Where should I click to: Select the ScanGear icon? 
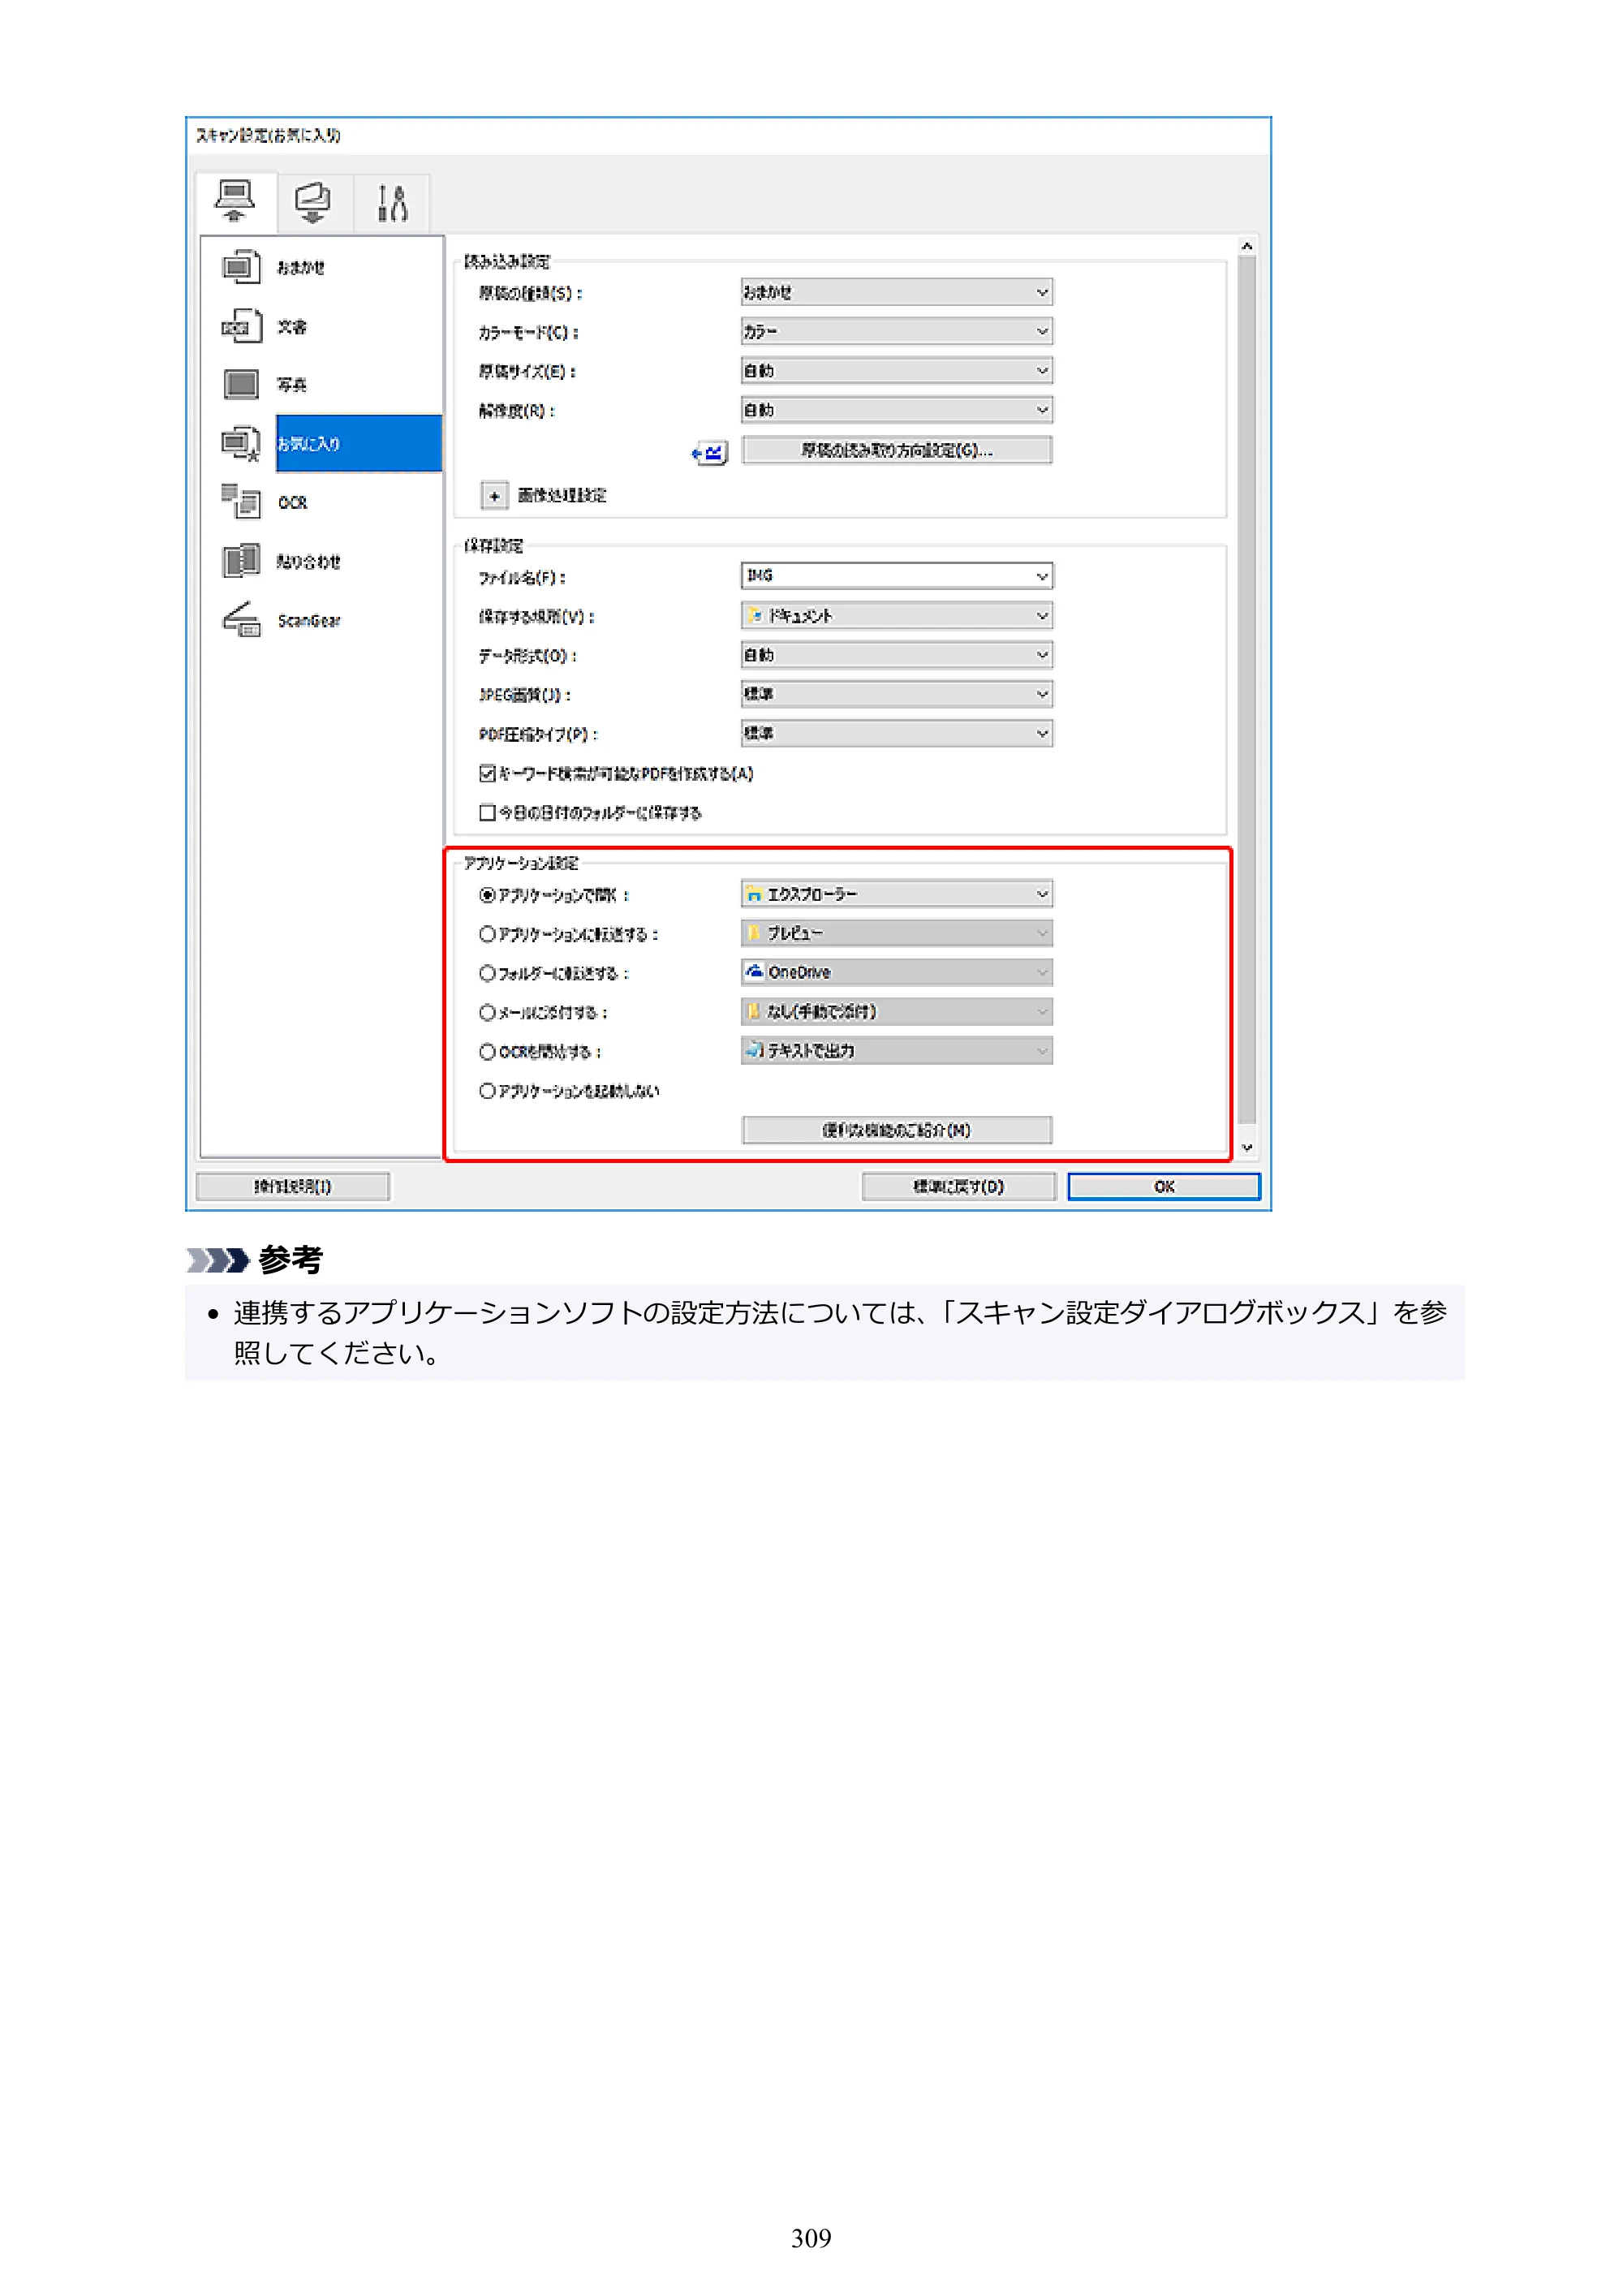tap(241, 620)
